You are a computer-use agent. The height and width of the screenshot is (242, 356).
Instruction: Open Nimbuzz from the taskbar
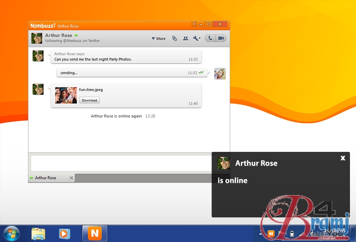(94, 233)
